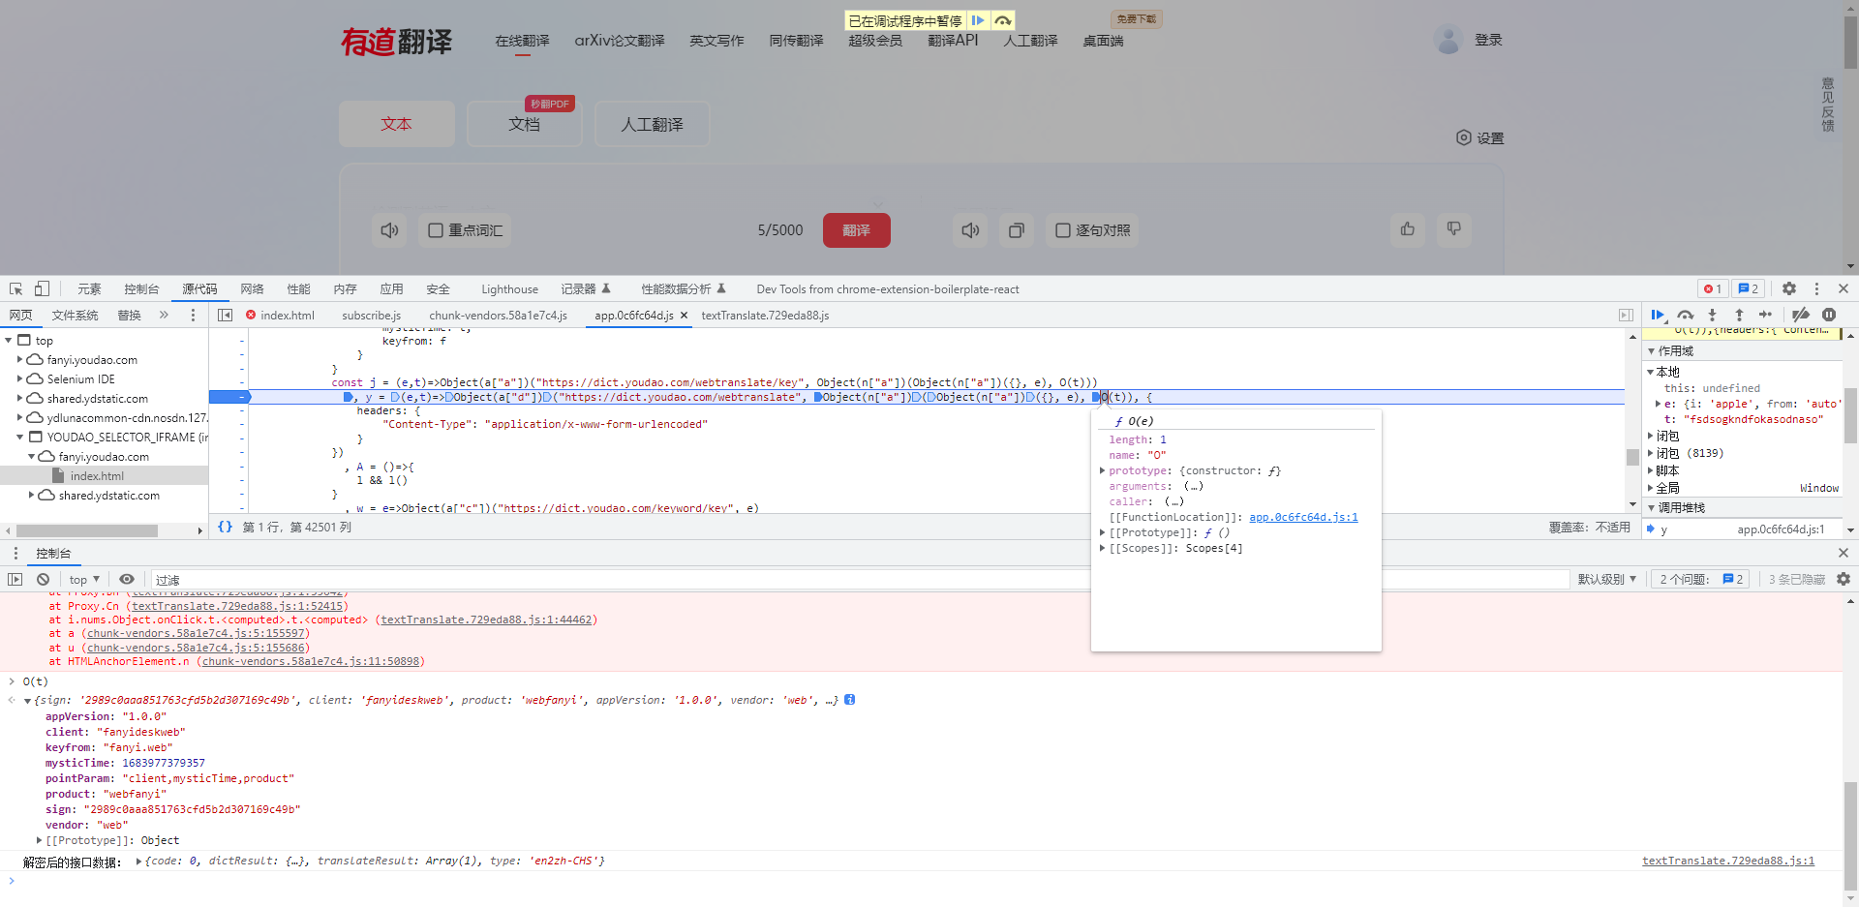Click the 登录 login link
Screen dimensions: 1859x907
click(x=1488, y=40)
